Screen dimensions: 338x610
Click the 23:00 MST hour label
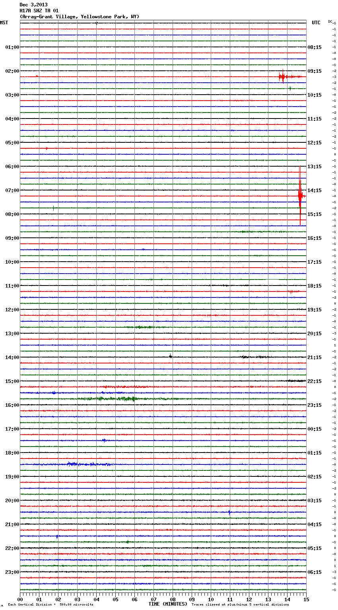(12, 572)
